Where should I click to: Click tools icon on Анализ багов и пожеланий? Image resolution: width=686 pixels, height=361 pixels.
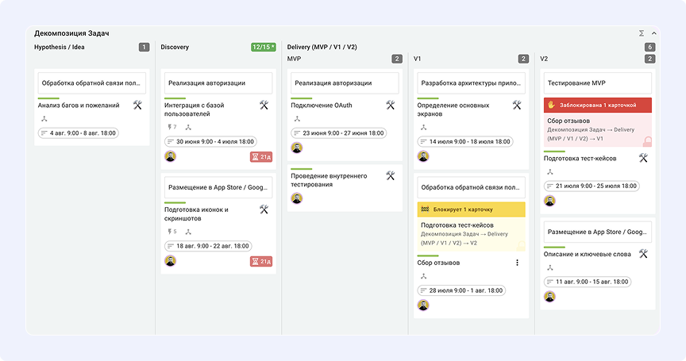pos(137,105)
